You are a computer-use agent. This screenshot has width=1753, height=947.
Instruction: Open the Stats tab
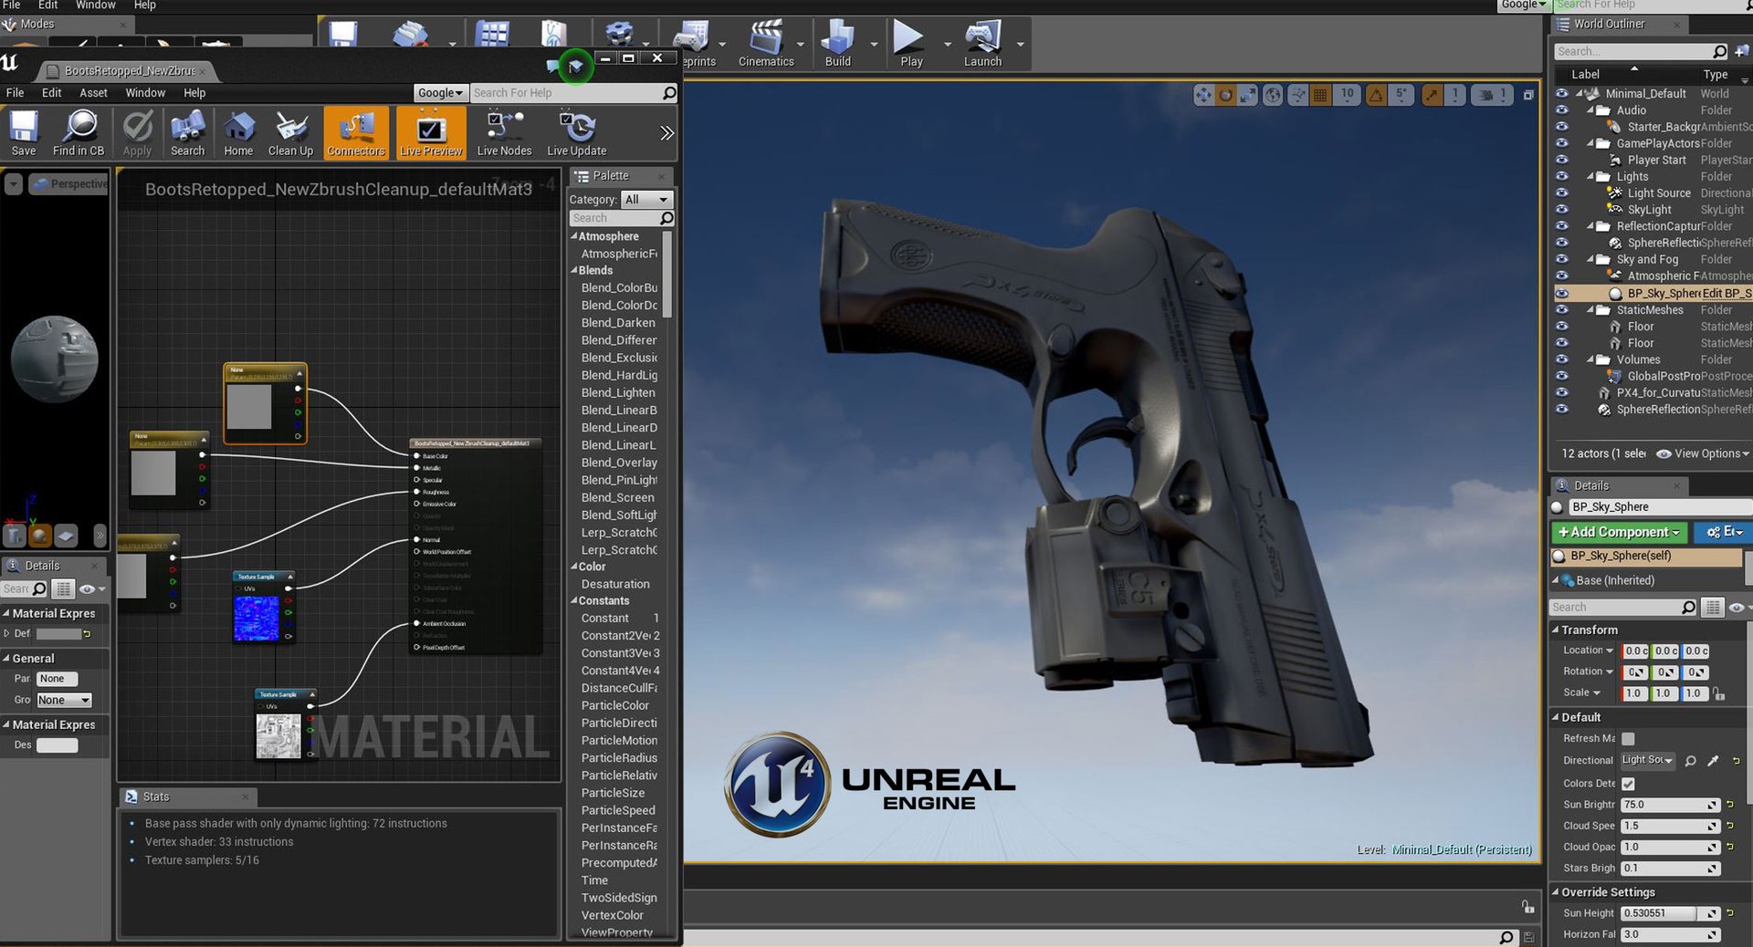click(x=187, y=796)
